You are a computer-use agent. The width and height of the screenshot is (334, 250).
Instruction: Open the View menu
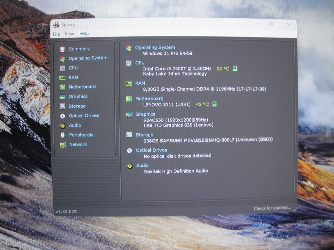point(70,34)
